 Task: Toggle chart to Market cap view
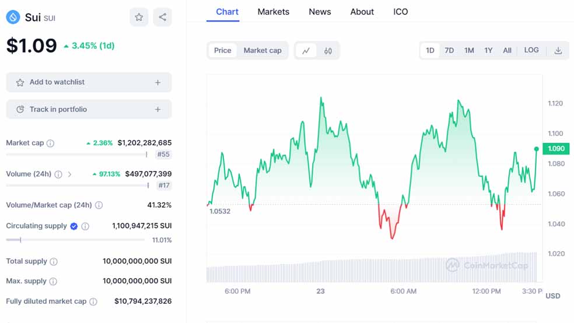point(262,51)
